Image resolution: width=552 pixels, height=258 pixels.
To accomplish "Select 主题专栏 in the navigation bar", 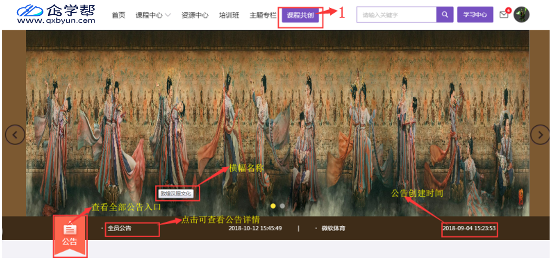I will 263,15.
